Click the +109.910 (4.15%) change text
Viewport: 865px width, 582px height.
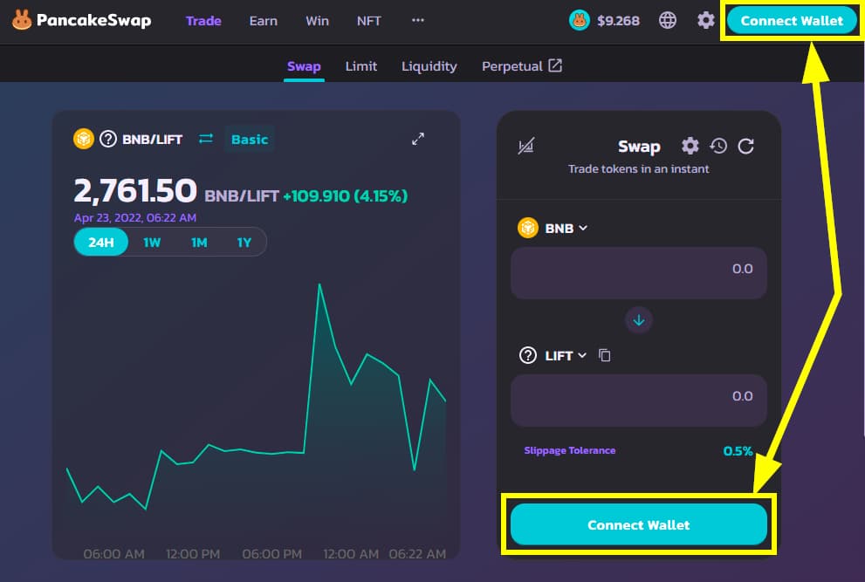click(x=346, y=195)
